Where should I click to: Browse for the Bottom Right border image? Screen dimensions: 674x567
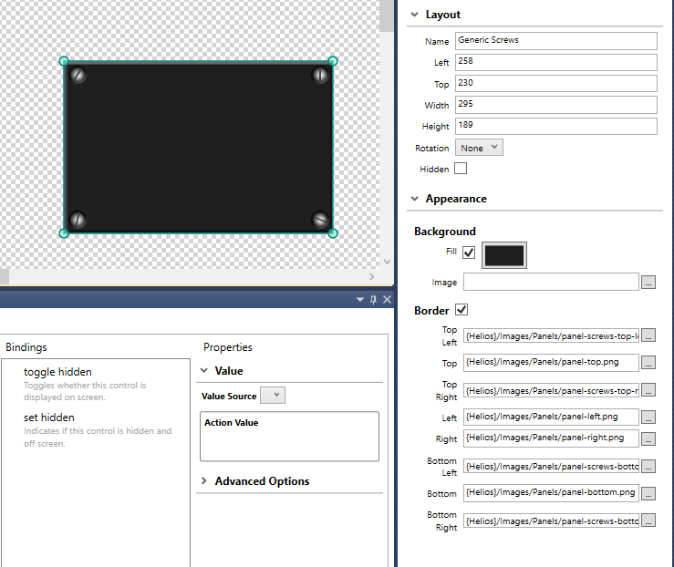(648, 521)
